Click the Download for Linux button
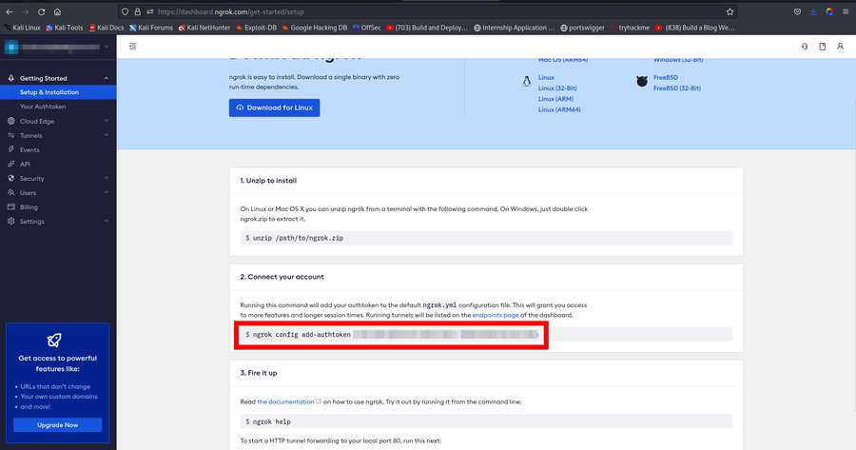Image resolution: width=856 pixels, height=450 pixels. 274,108
